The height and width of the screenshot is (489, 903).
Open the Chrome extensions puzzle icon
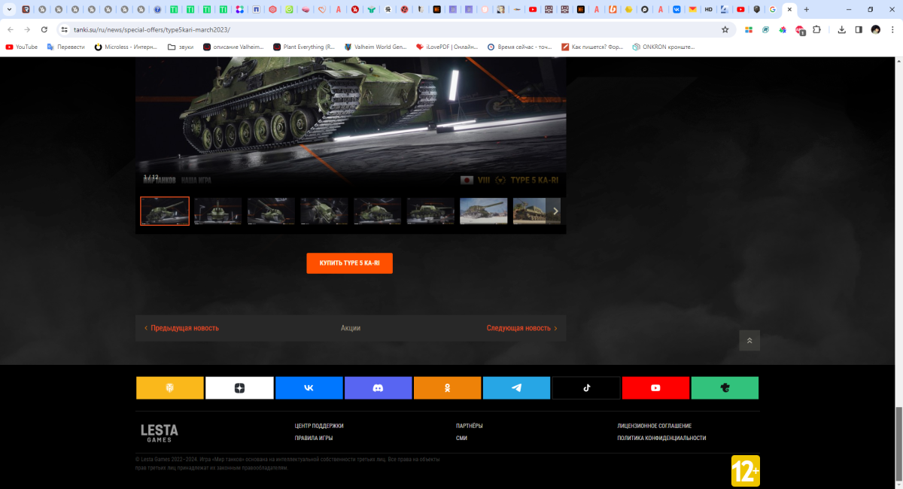tap(816, 29)
